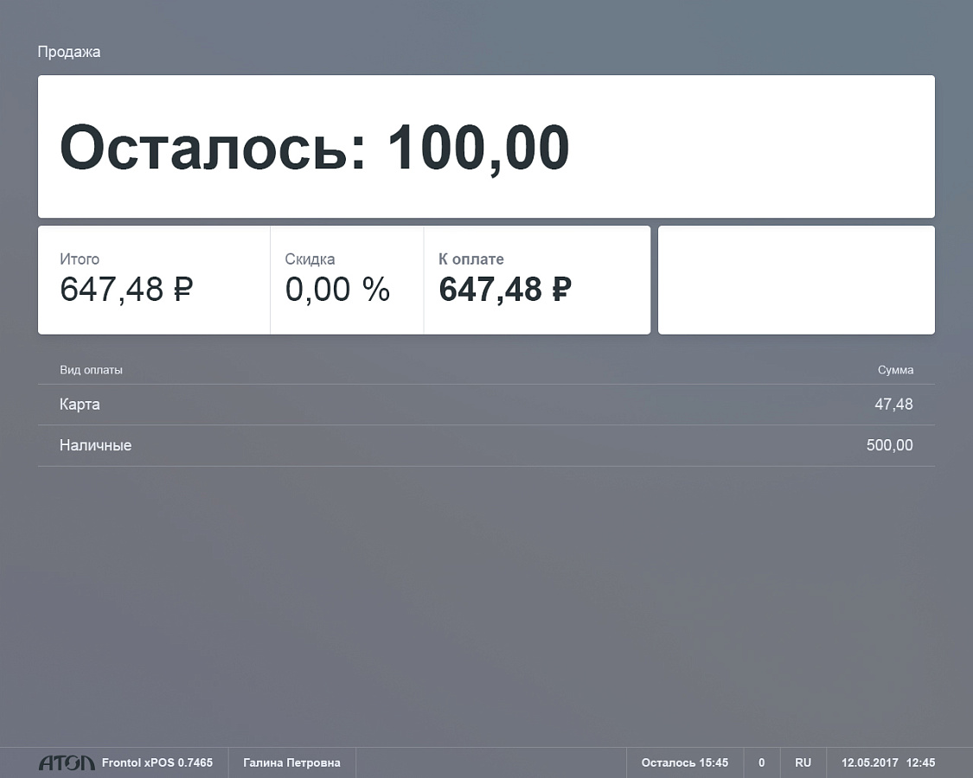Click the Осталось: 100,00 display field
This screenshot has height=778, width=973.
tap(486, 147)
